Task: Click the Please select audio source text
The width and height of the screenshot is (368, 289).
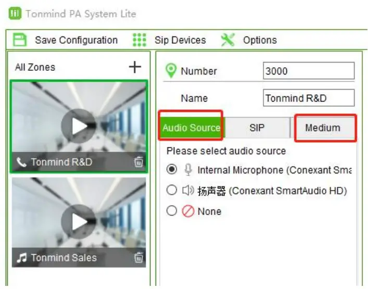Action: coord(226,151)
